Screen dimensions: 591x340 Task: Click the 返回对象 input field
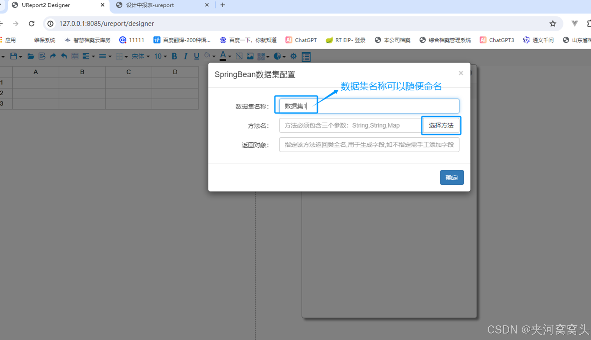coord(369,145)
